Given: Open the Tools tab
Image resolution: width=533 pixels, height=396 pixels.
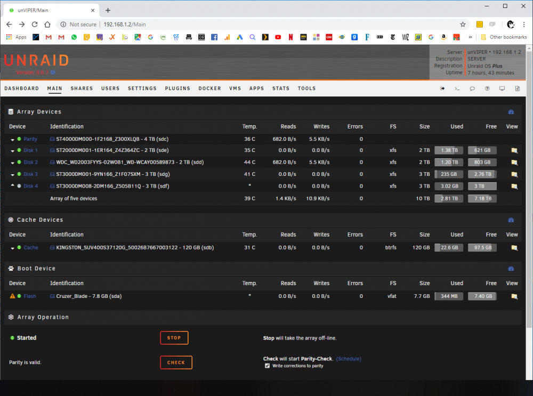Looking at the screenshot, I should coord(306,88).
